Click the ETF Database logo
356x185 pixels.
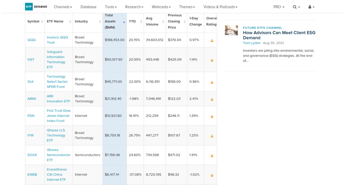(36, 7)
